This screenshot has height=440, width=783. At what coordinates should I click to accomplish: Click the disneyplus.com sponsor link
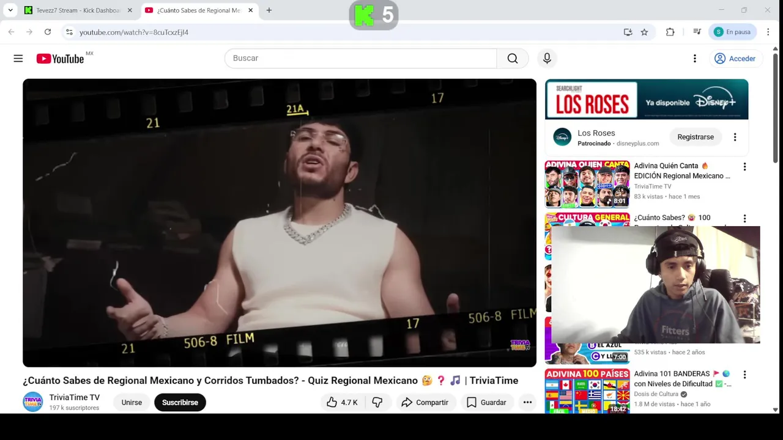pyautogui.click(x=637, y=144)
